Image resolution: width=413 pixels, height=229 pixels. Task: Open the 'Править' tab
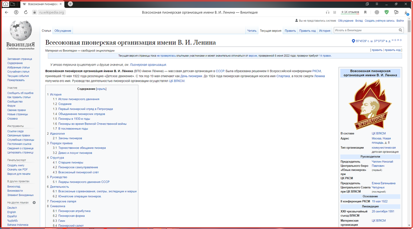(x=290, y=31)
